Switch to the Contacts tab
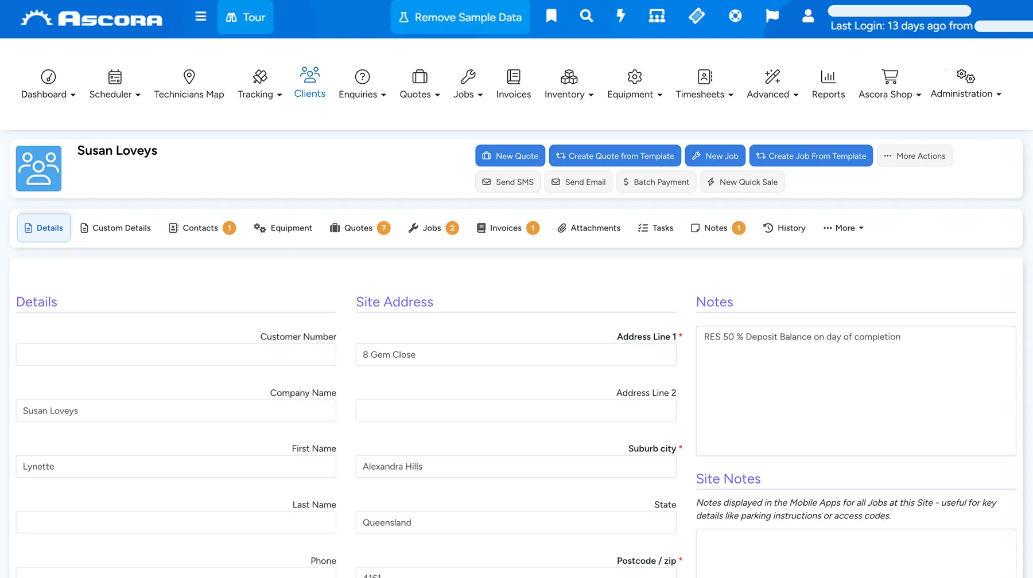 tap(202, 228)
